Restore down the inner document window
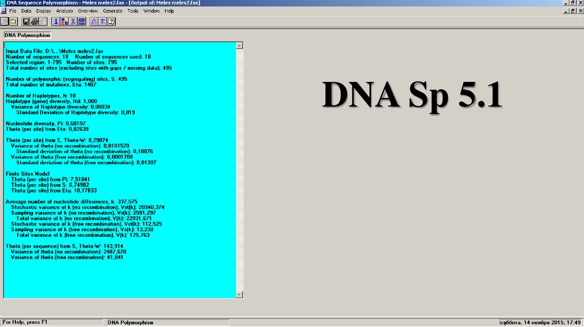The image size is (584, 327). tap(572, 11)
